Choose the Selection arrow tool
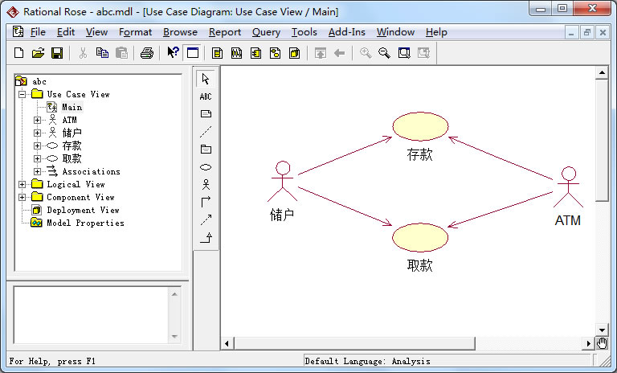This screenshot has height=373, width=617. (x=206, y=79)
